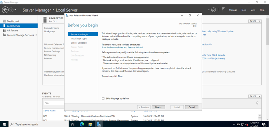Click the Events Filter input field
This screenshot has width=269, height=127.
pyautogui.click(x=54, y=103)
